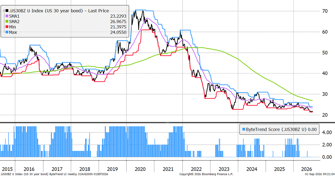
Task: Click the black US30BZ index legend swatch
Action: (x=7, y=11)
